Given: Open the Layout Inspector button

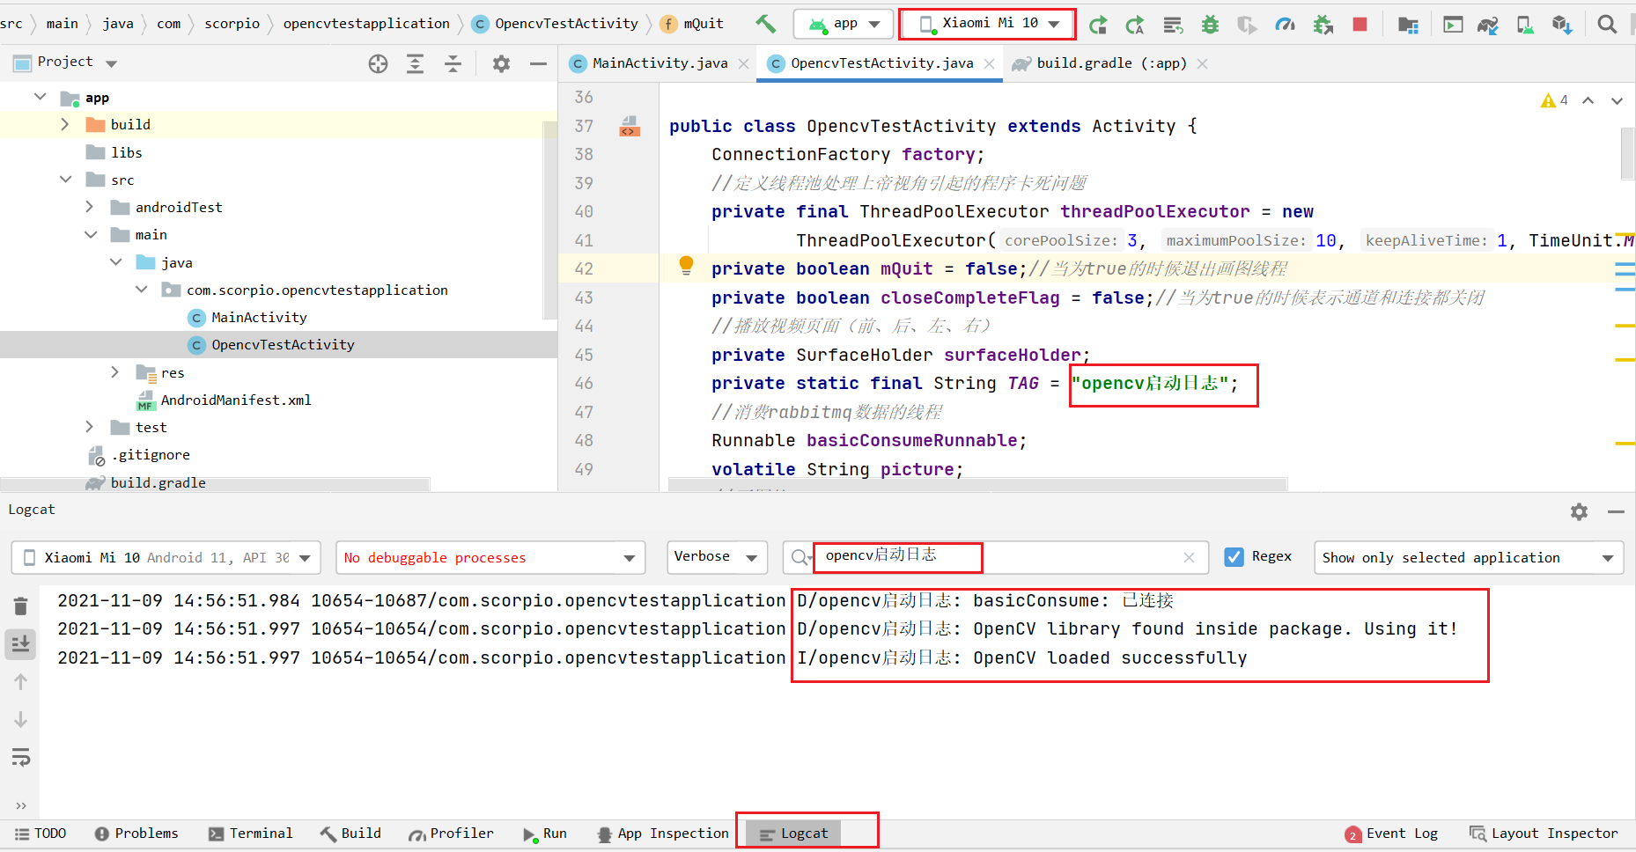Looking at the screenshot, I should tap(1544, 834).
